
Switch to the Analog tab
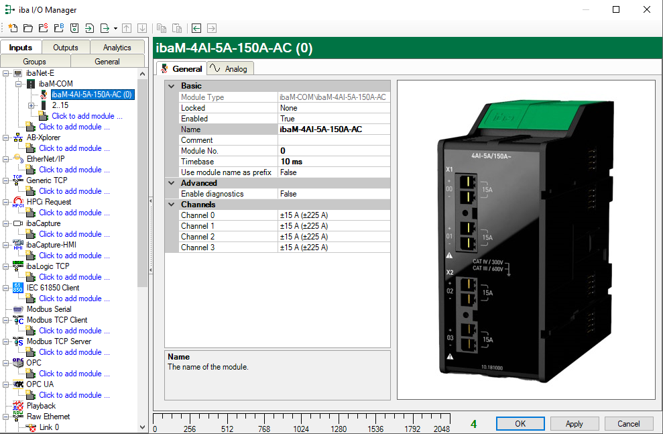pos(230,68)
